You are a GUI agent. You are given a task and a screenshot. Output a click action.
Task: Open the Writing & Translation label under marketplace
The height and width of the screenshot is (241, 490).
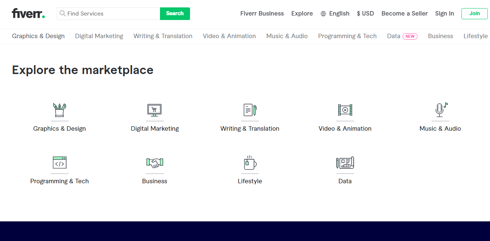tap(250, 129)
